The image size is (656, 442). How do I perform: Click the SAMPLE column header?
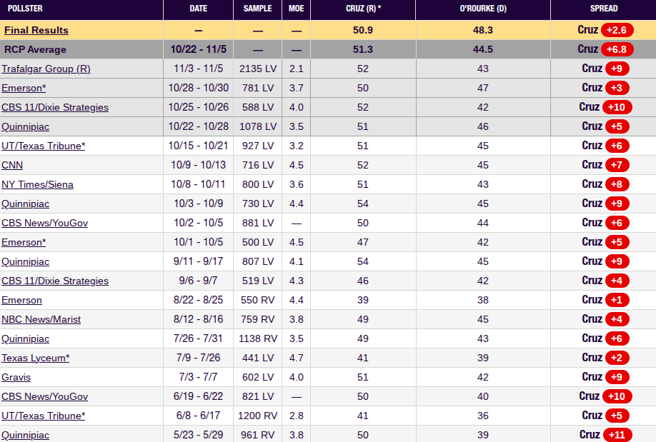258,9
